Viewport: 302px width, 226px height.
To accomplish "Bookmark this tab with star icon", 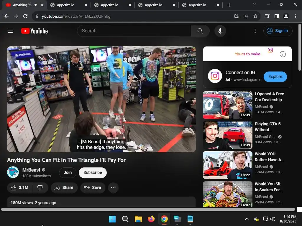I will tap(255, 16).
